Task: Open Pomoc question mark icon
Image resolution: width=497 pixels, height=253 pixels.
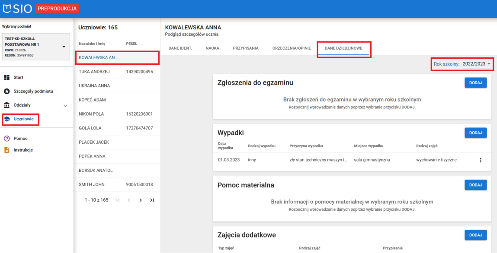Action: pos(6,139)
